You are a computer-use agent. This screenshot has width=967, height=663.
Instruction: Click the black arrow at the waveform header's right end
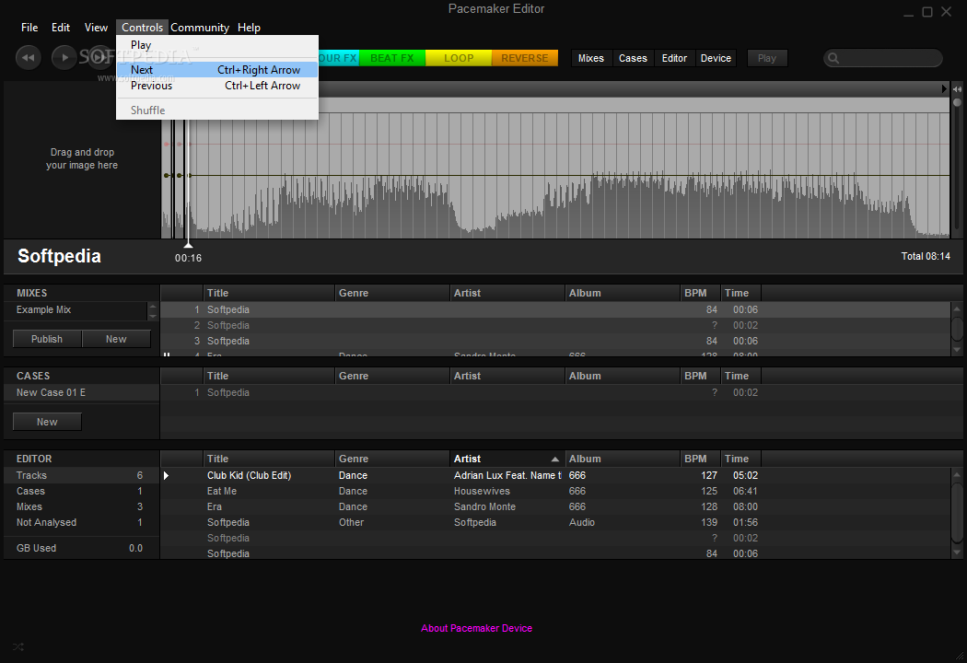[944, 88]
